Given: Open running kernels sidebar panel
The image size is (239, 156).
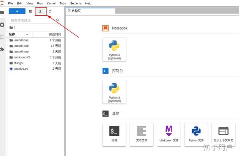Looking at the screenshot, I should 2,25.
